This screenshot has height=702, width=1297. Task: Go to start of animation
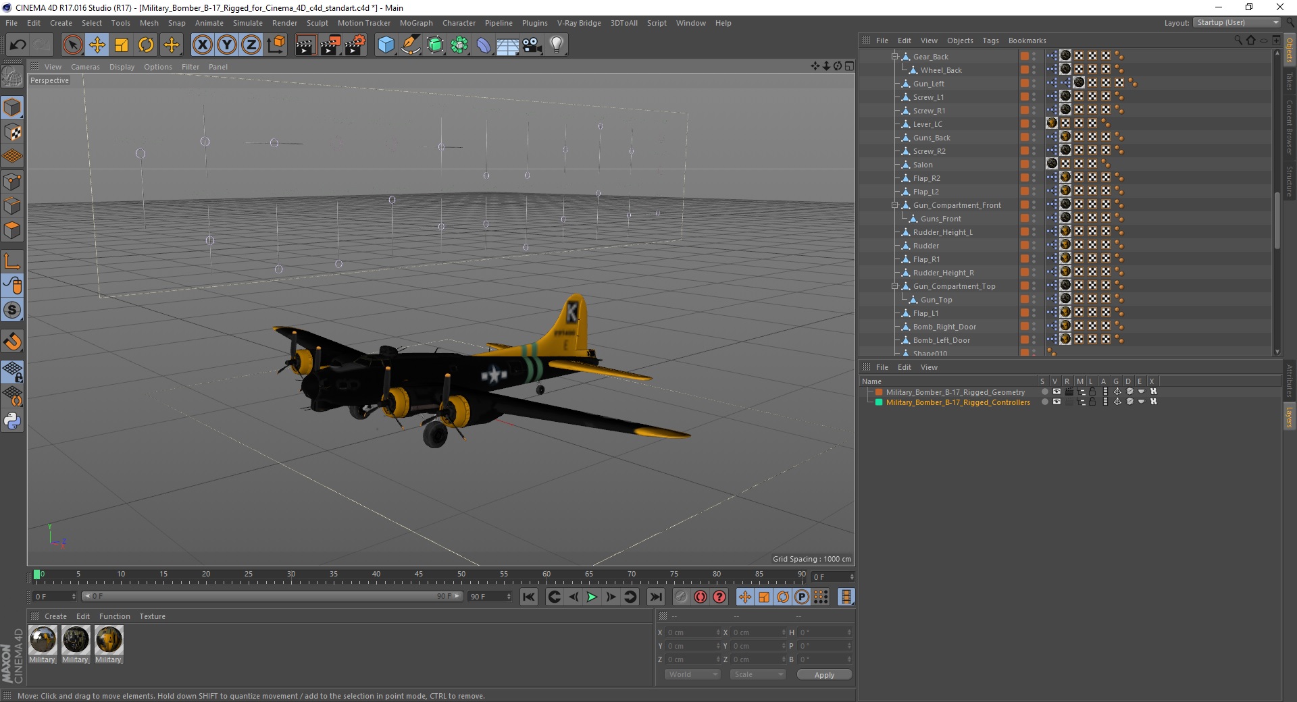(529, 597)
